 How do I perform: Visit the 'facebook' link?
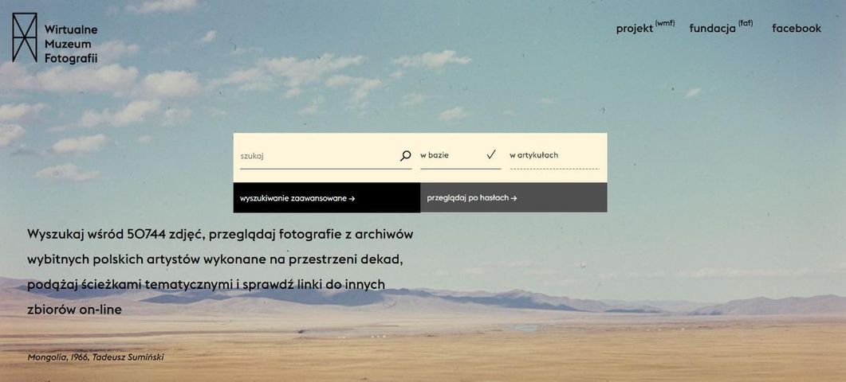797,29
